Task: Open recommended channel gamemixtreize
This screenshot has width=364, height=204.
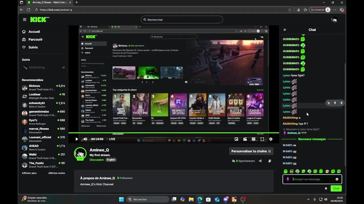Action: click(x=44, y=113)
